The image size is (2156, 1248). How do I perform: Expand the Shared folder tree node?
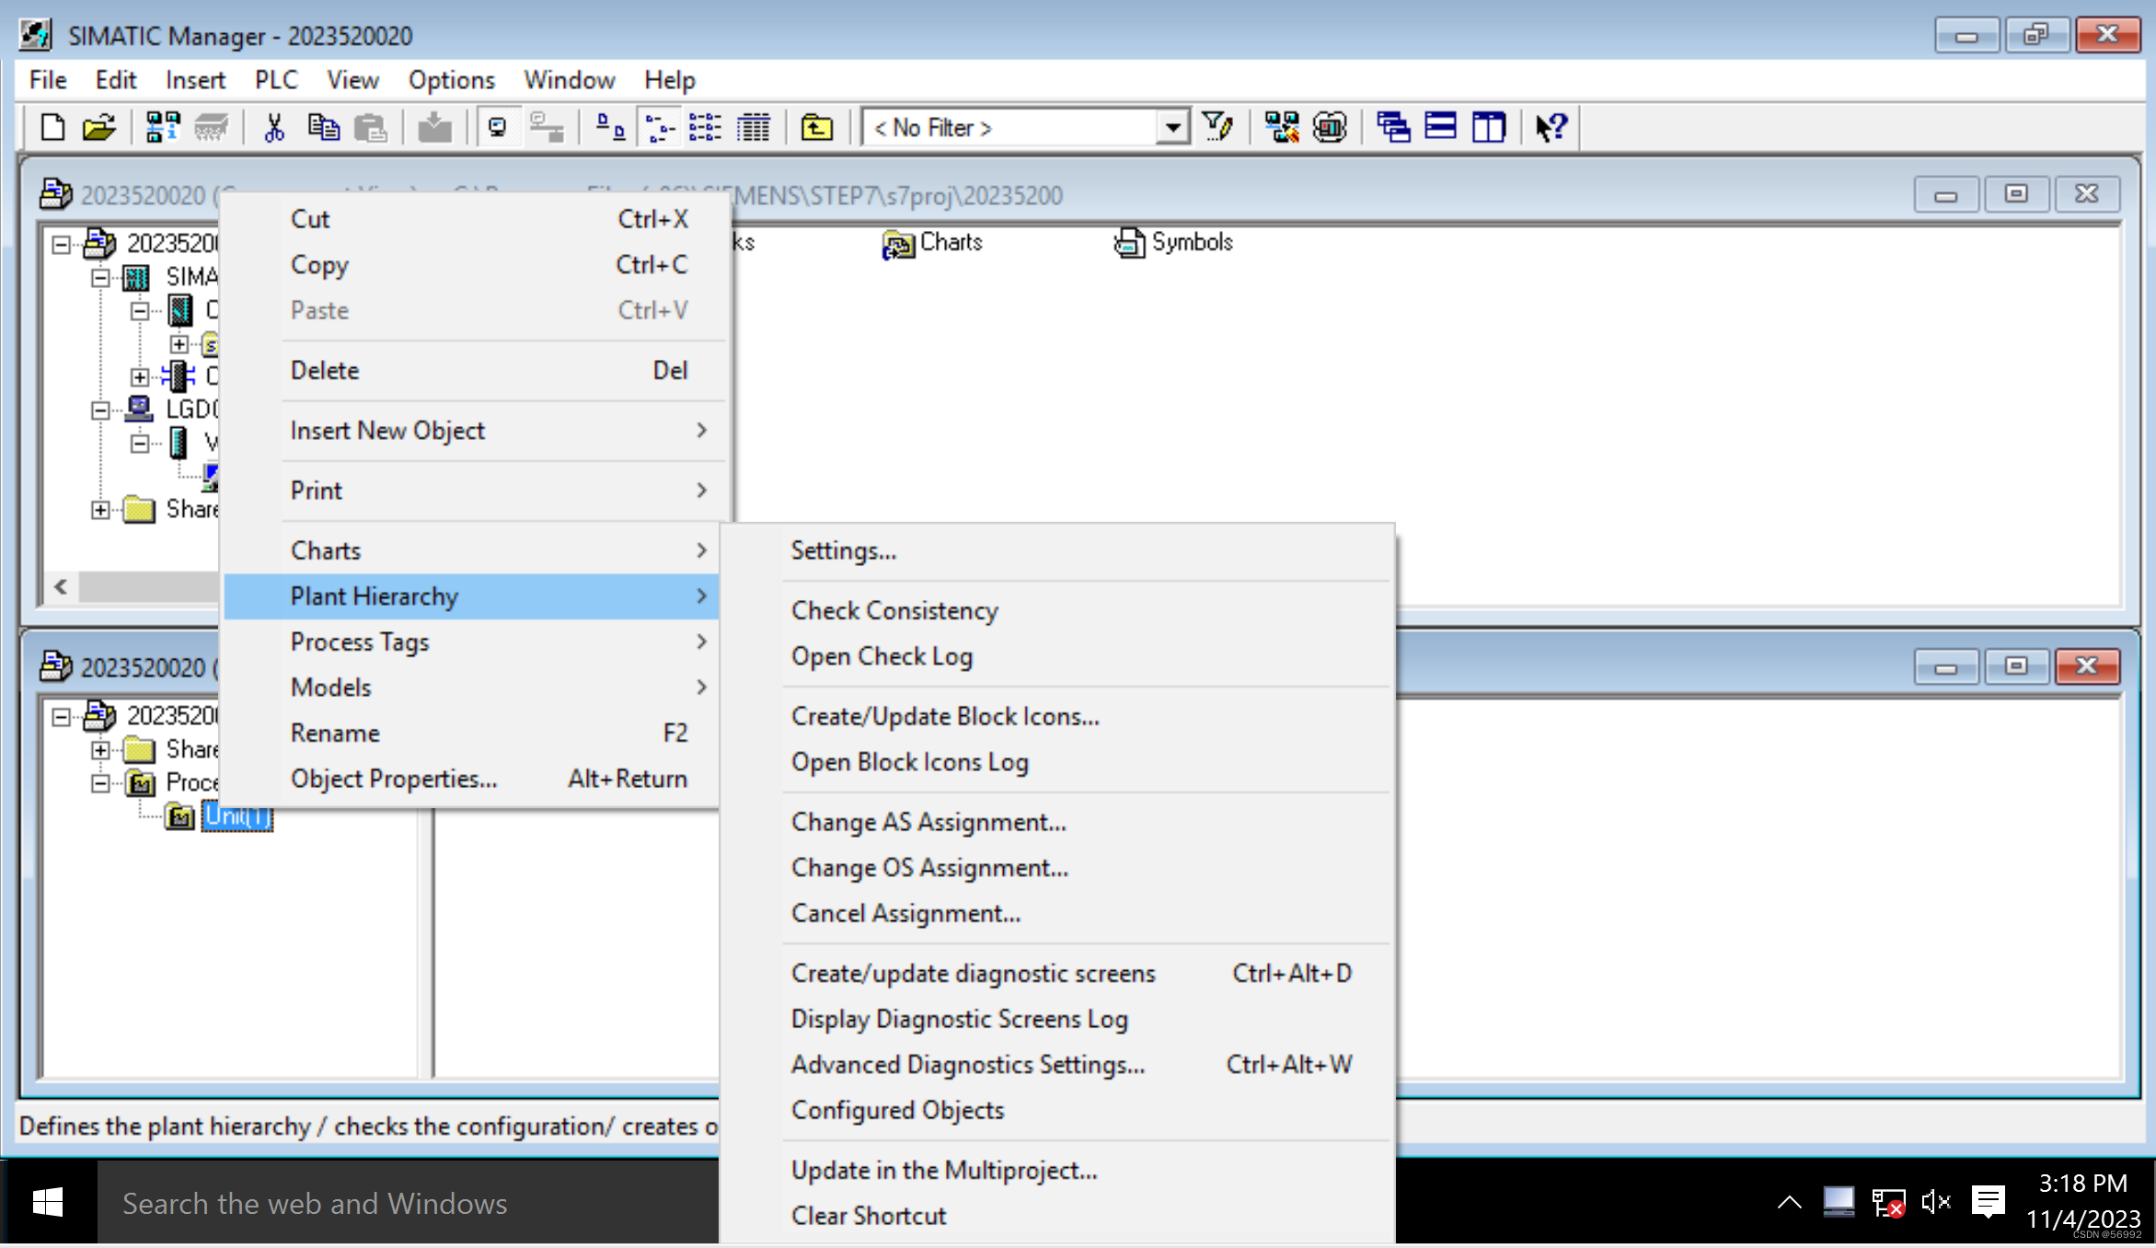pos(101,509)
